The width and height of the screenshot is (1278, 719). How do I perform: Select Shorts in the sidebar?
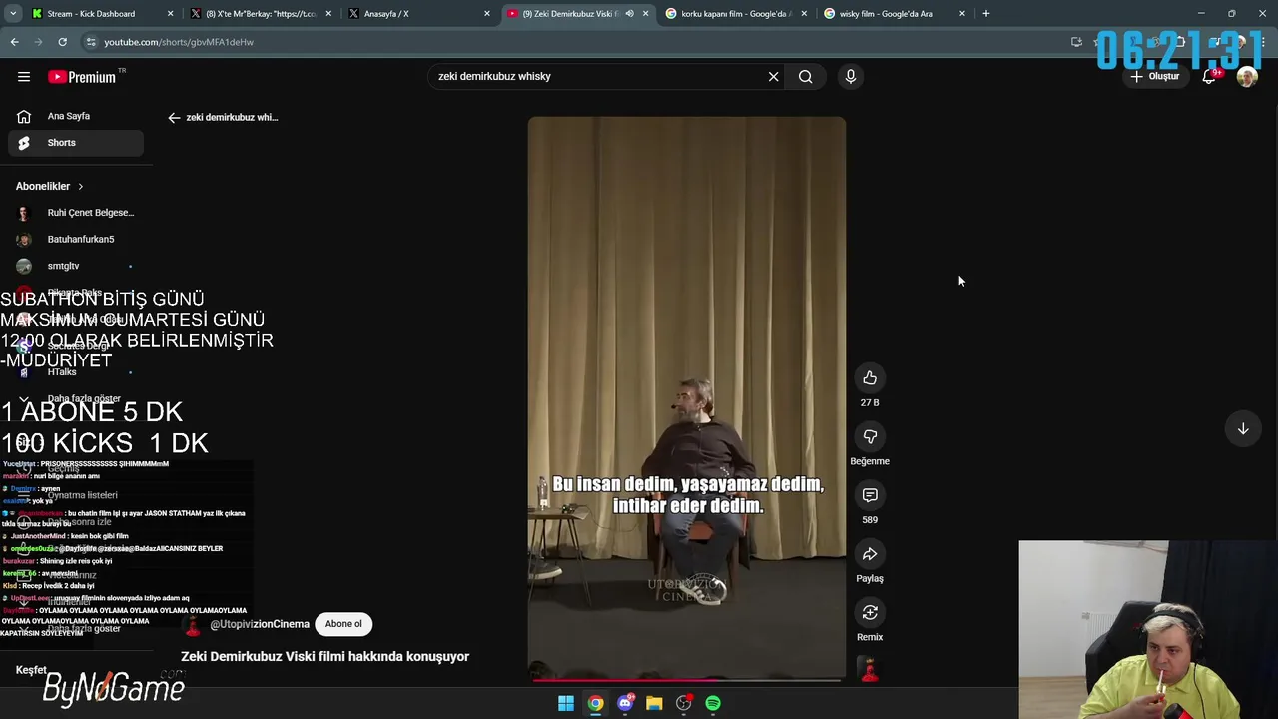(x=76, y=143)
